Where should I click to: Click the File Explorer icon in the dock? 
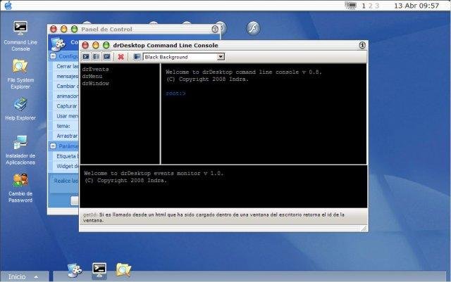(x=123, y=270)
